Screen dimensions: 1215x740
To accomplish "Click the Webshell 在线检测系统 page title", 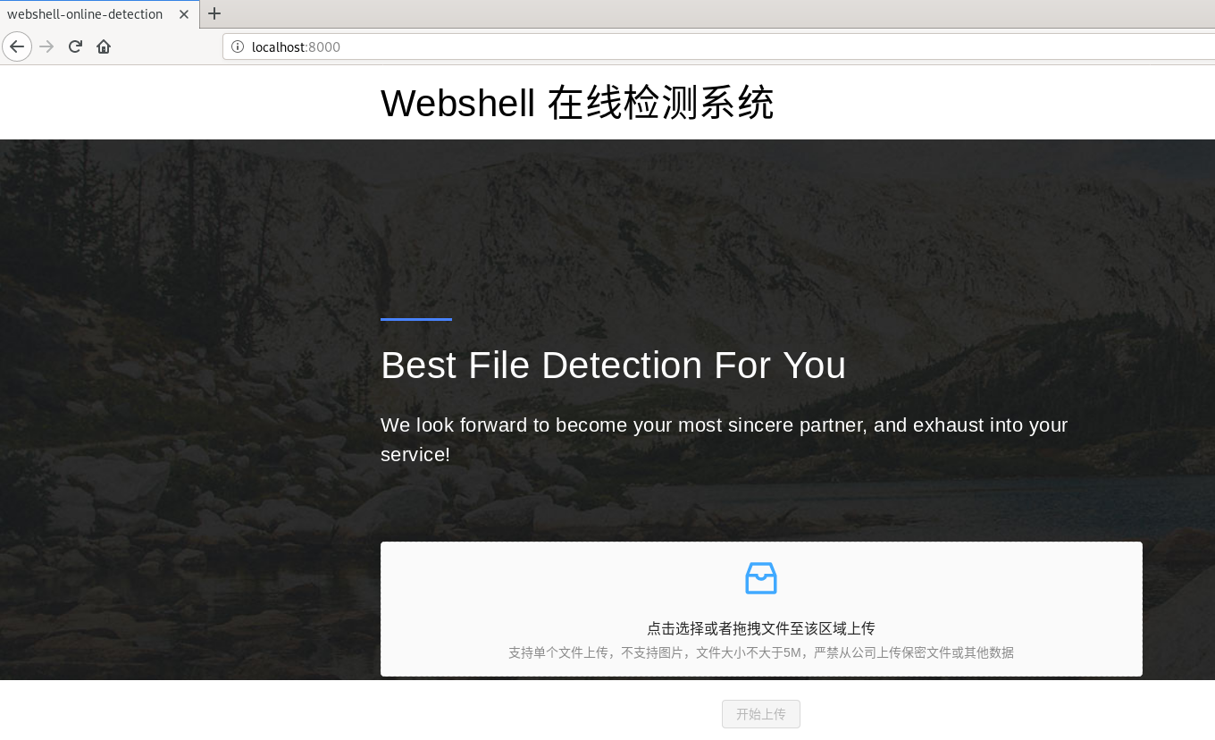I will pos(577,103).
